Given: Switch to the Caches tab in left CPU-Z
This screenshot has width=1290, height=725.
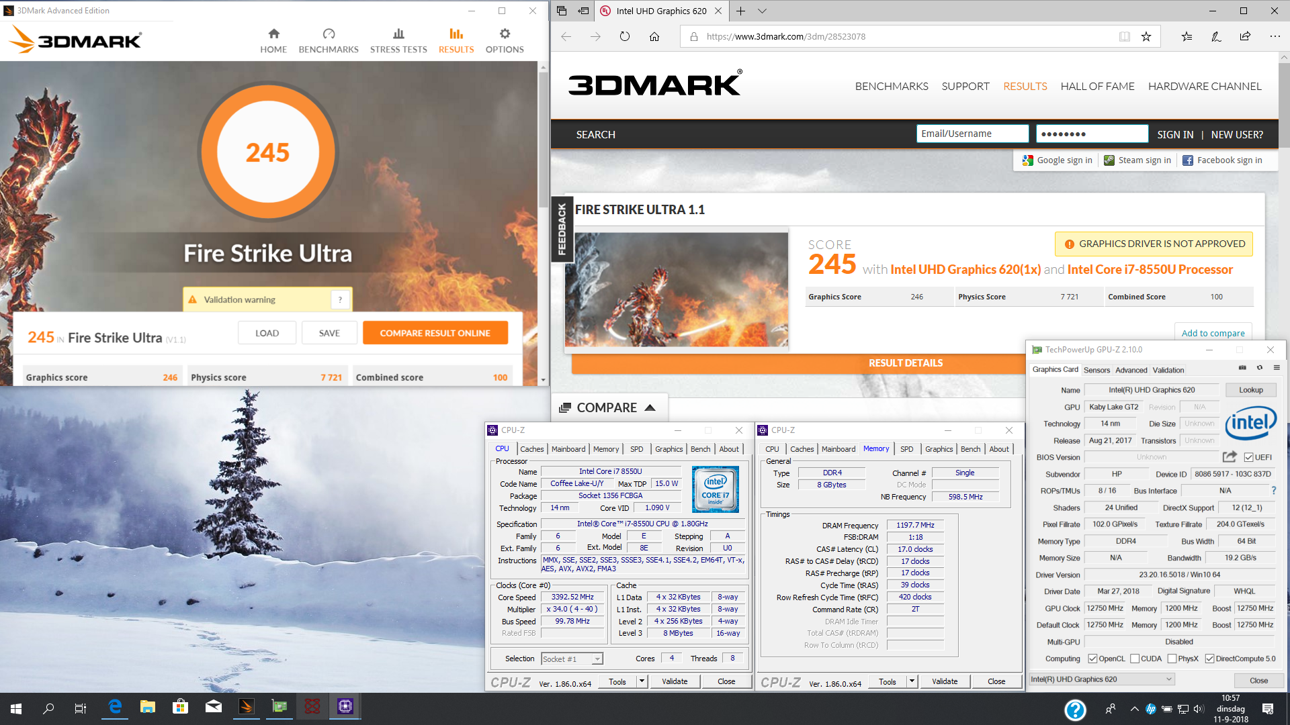Looking at the screenshot, I should (x=532, y=449).
